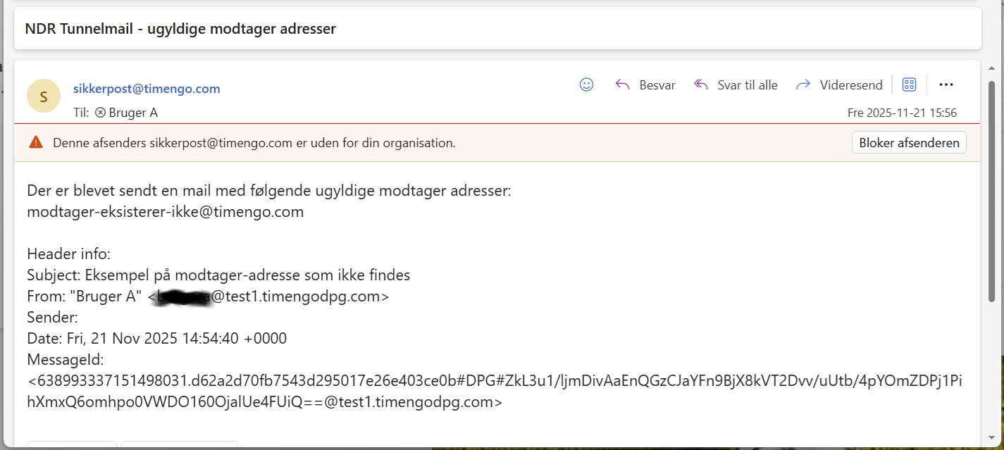Click the invalid address modtager-eksisterer-ikke@timengo.com
1004x450 pixels.
pyautogui.click(x=166, y=212)
